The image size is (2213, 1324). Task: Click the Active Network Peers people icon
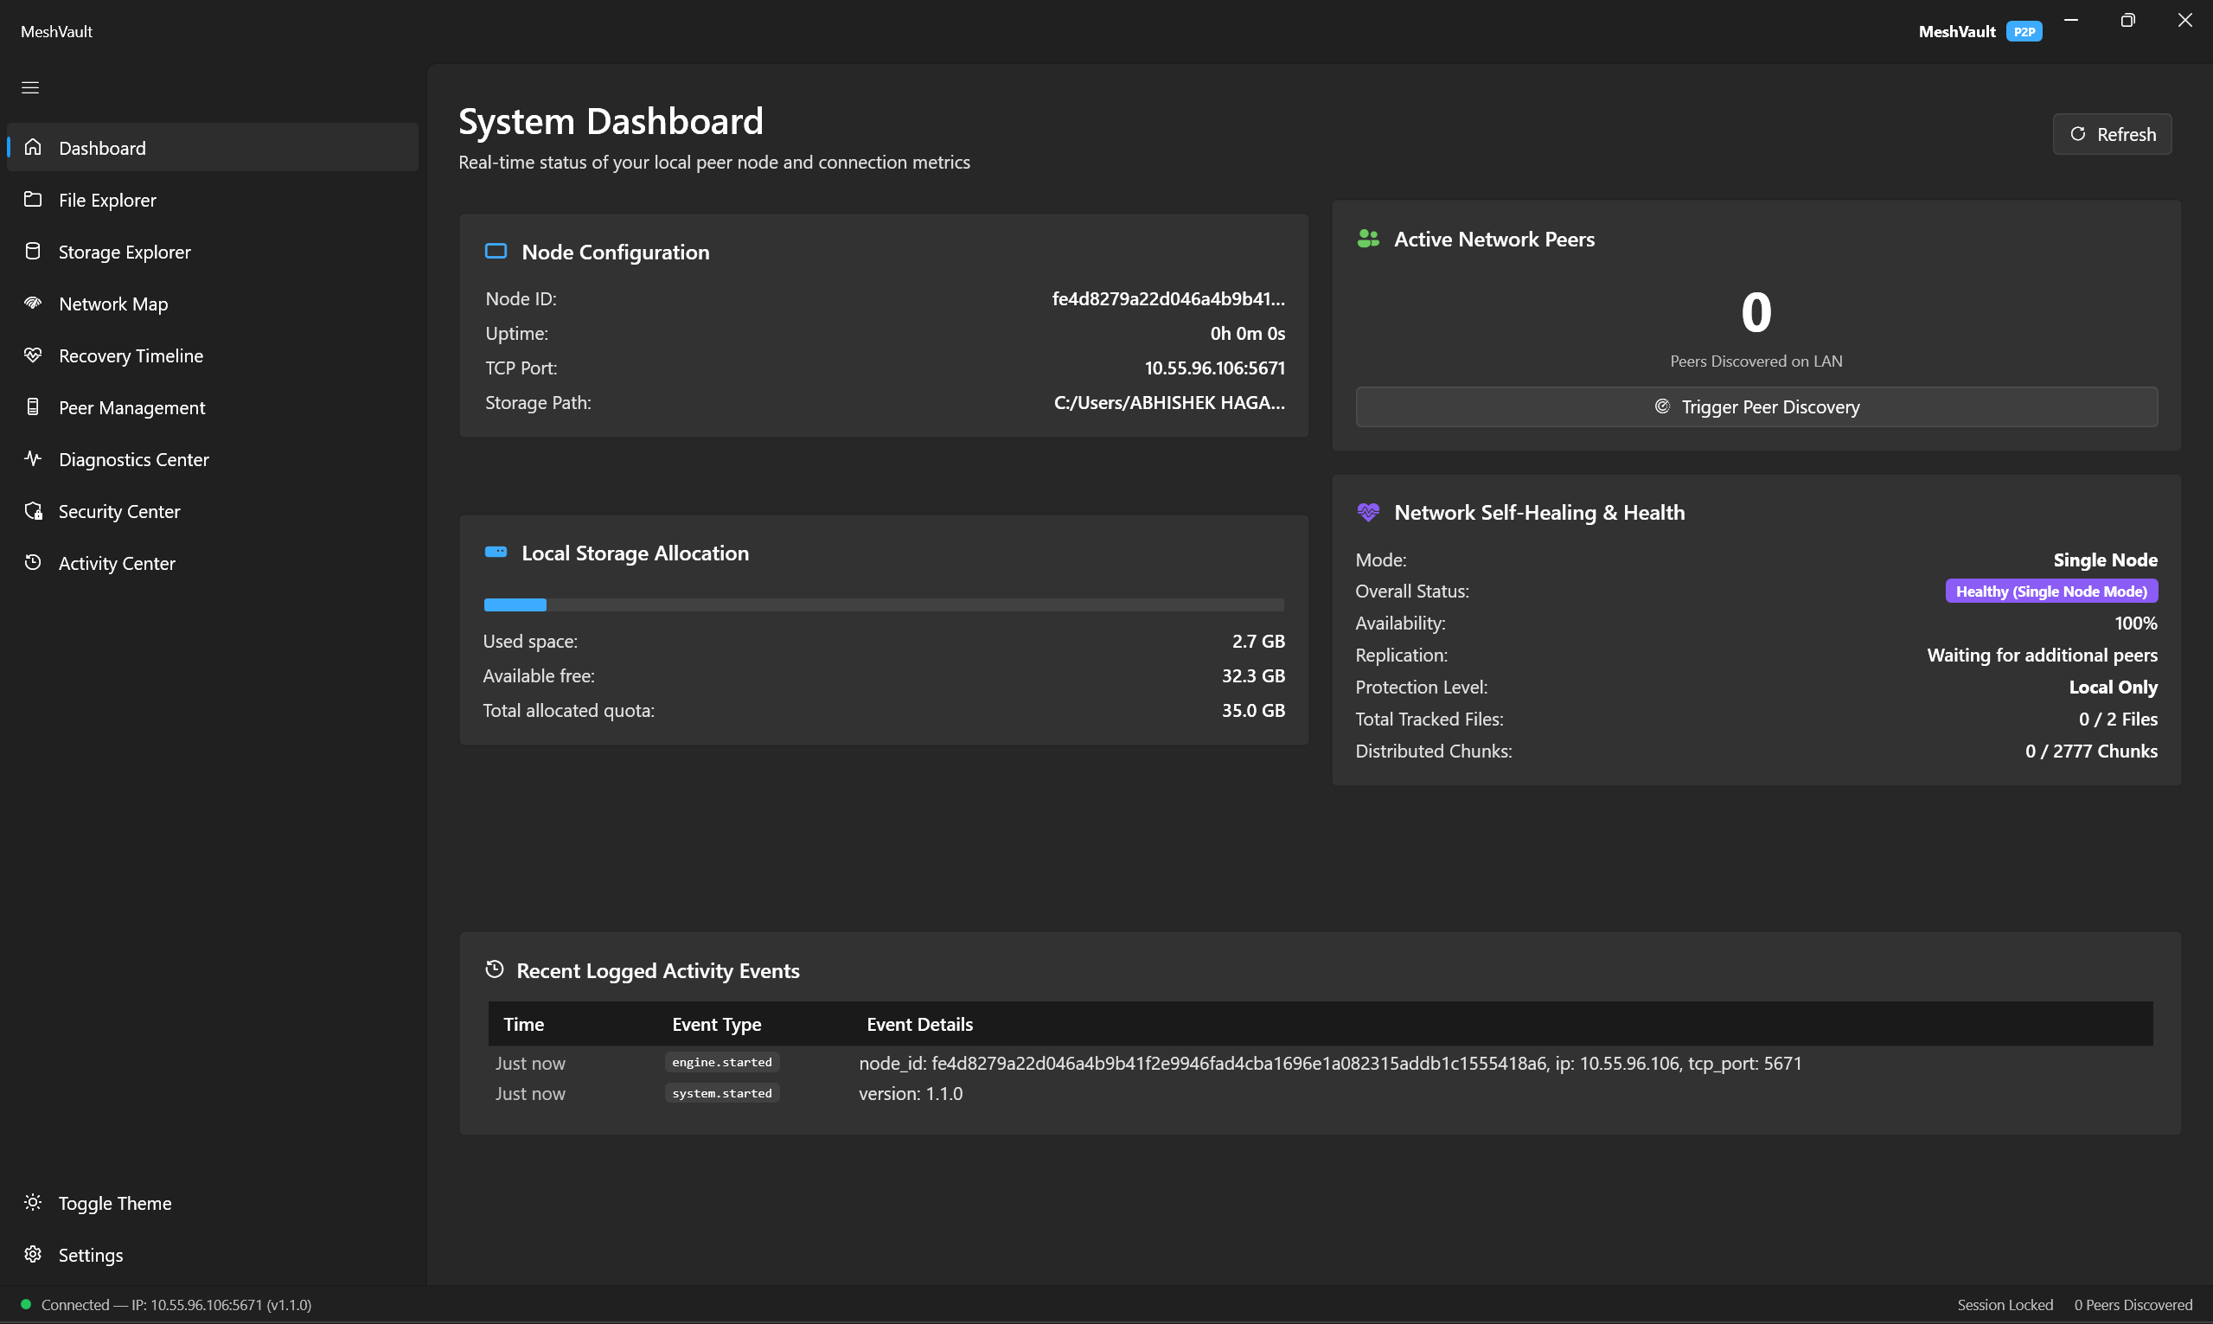click(1368, 238)
